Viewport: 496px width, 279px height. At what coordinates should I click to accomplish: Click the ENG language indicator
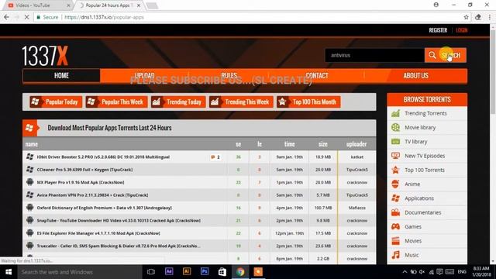click(x=462, y=272)
